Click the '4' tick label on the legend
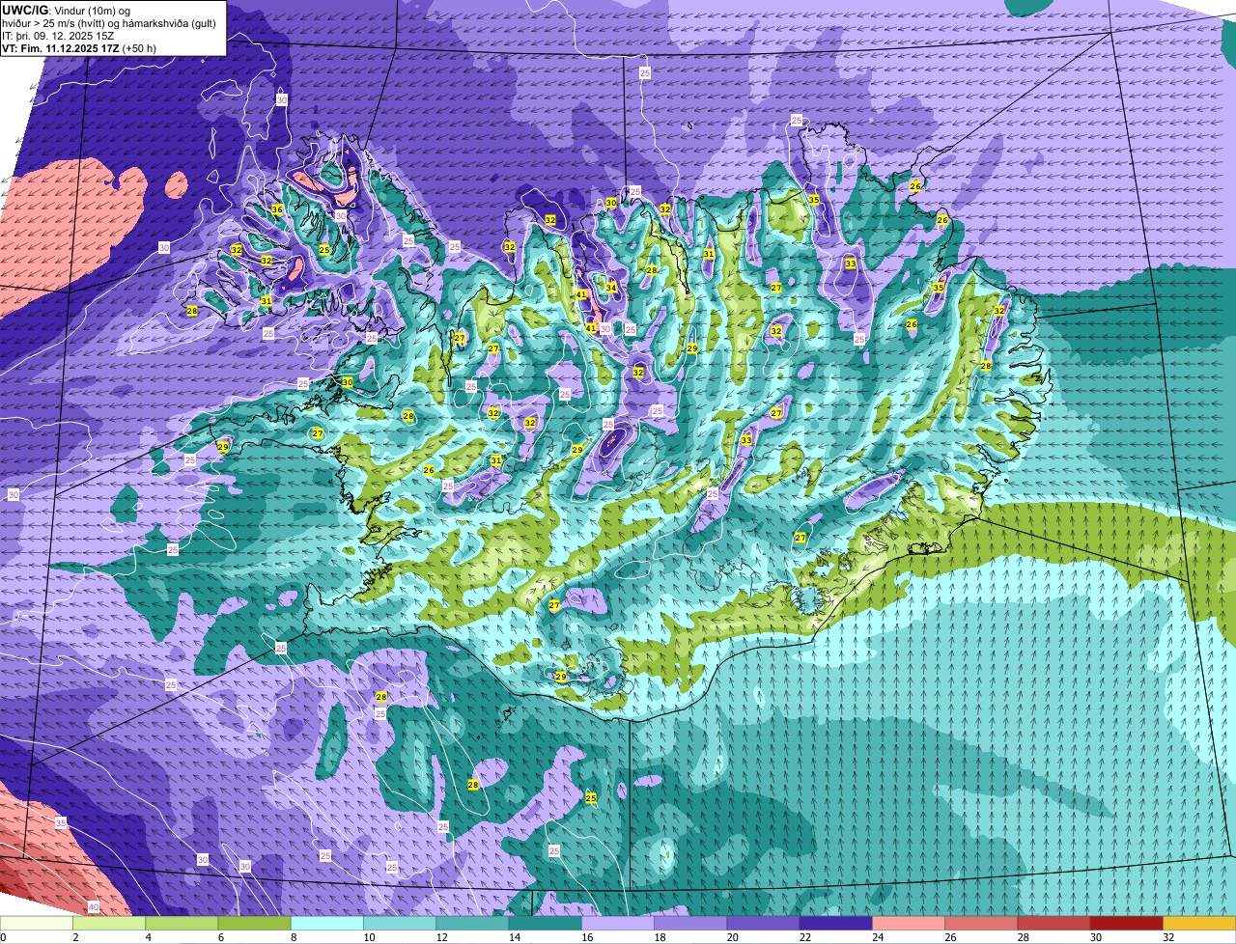This screenshot has height=944, width=1236. tap(147, 937)
